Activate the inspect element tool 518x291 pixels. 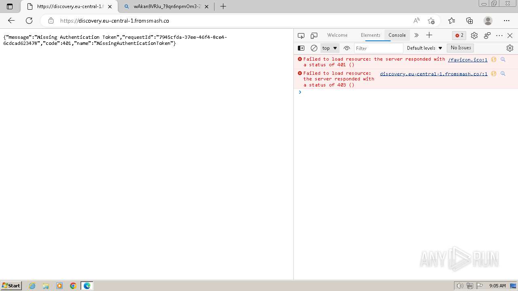301,36
